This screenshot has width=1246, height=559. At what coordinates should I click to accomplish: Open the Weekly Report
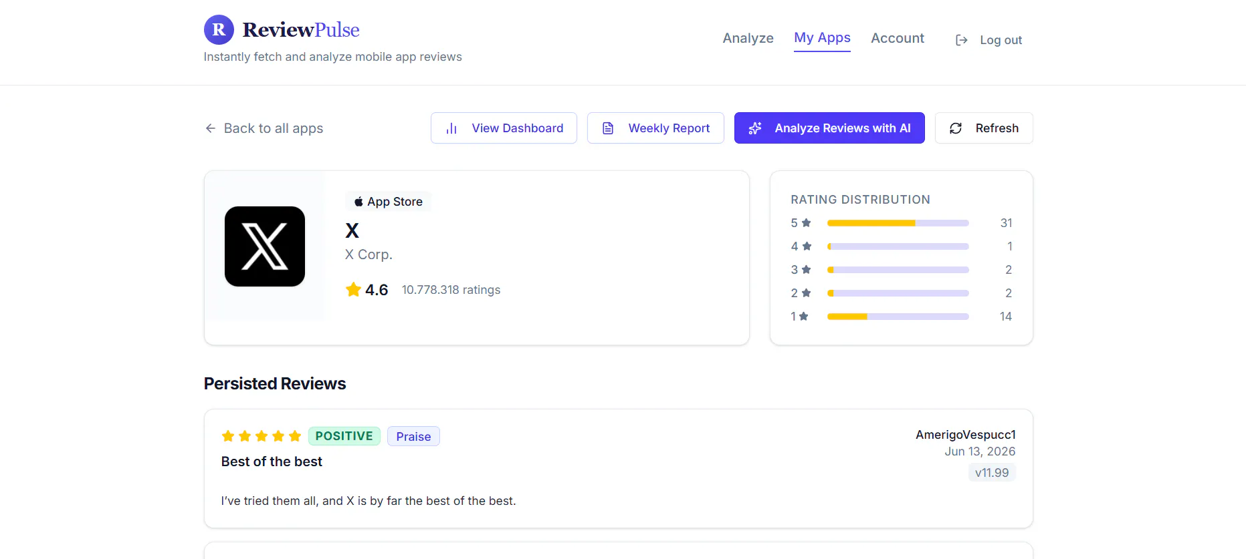click(x=655, y=128)
